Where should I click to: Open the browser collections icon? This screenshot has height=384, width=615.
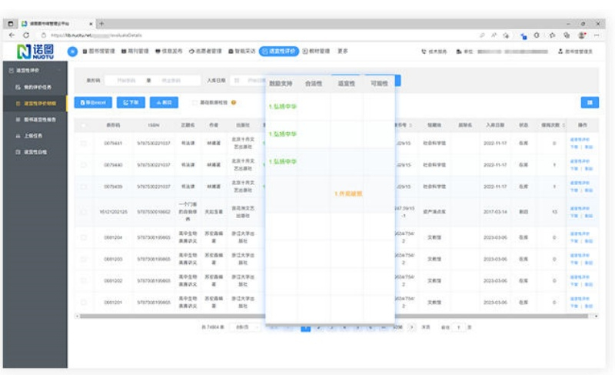[x=567, y=35]
